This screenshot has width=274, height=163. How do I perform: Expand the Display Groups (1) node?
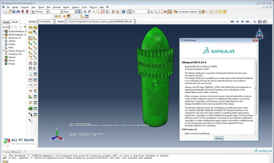pyautogui.click(x=3, y=51)
